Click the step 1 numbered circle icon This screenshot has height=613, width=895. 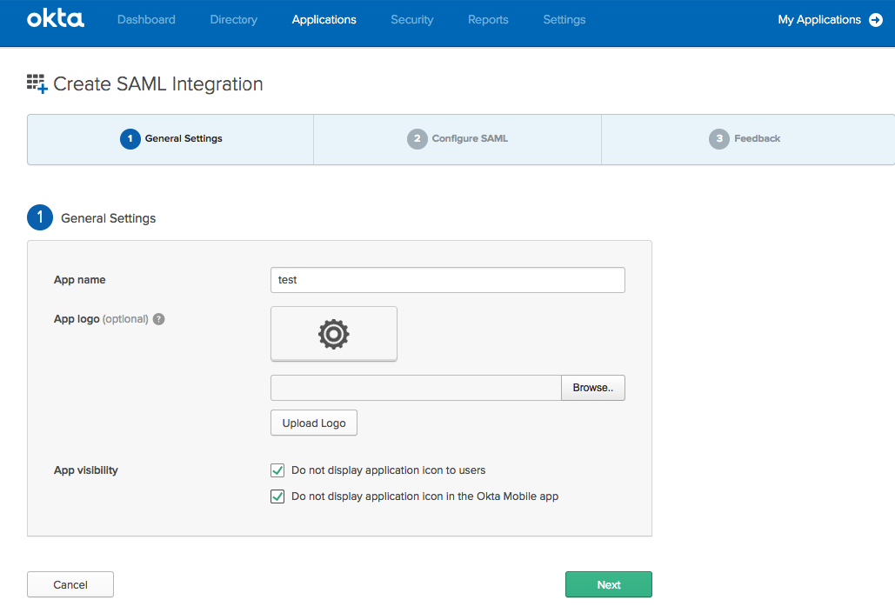coord(130,138)
